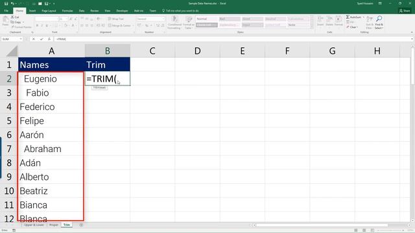Open Conditional Formatting menu
This screenshot has height=233, width=415.
tap(174, 22)
